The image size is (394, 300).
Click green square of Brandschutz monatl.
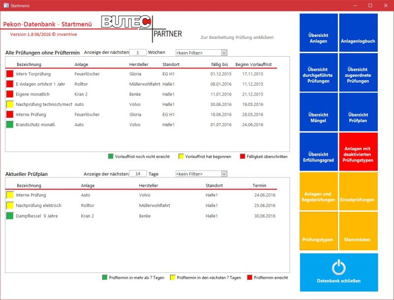pyautogui.click(x=10, y=125)
